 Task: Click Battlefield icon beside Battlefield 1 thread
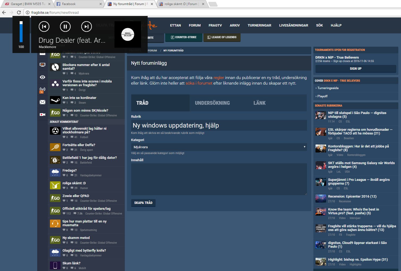(55, 160)
